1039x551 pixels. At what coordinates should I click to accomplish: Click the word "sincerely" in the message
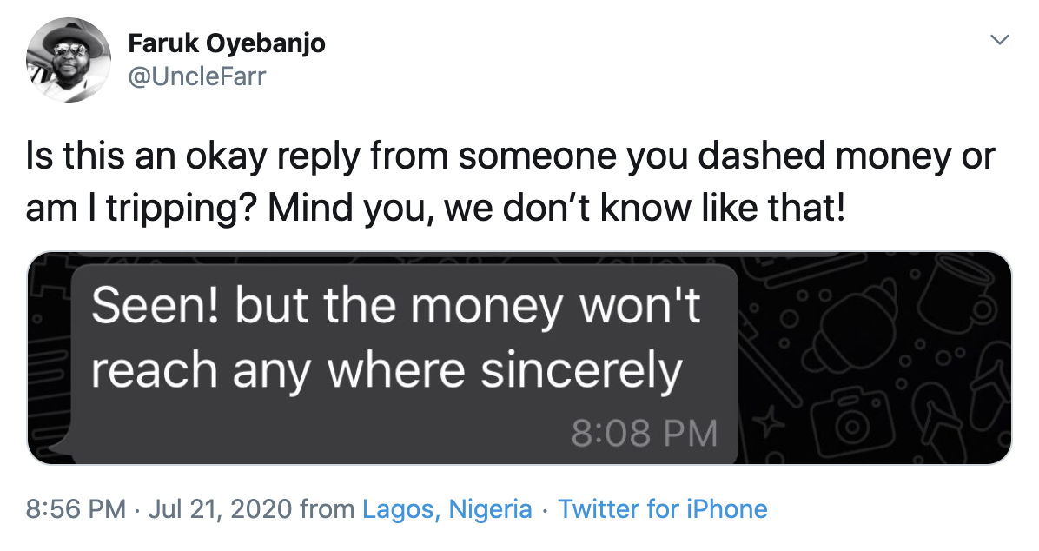581,371
